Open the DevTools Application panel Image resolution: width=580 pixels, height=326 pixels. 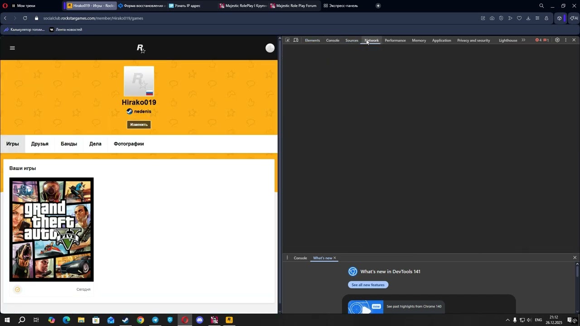[x=441, y=40]
